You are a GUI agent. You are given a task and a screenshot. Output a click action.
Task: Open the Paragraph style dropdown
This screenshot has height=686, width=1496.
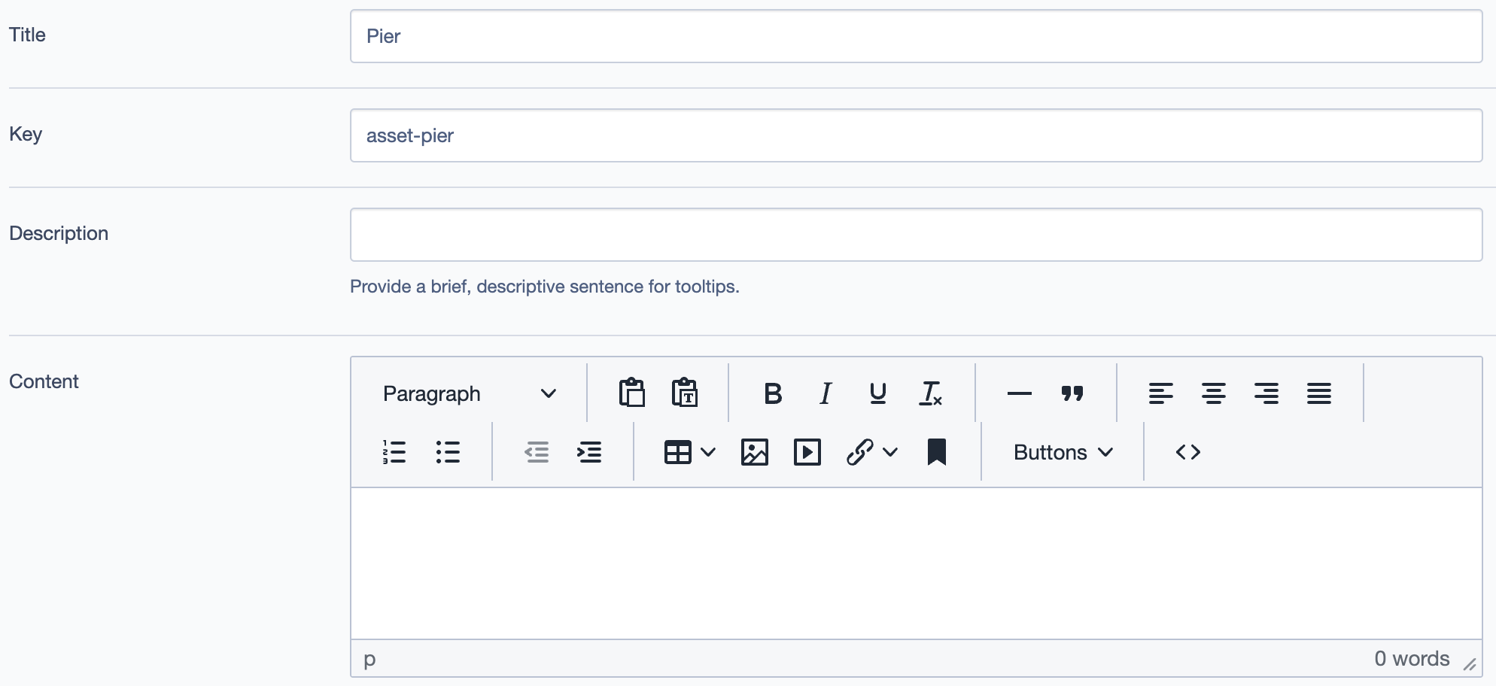467,393
